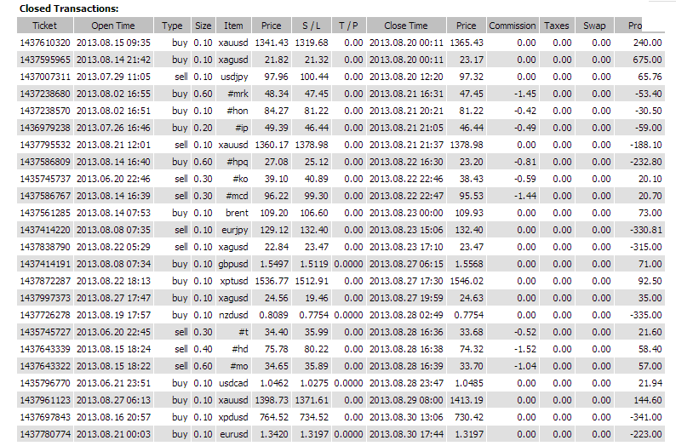Click the usdcad item cell
The image size is (676, 446).
click(233, 383)
